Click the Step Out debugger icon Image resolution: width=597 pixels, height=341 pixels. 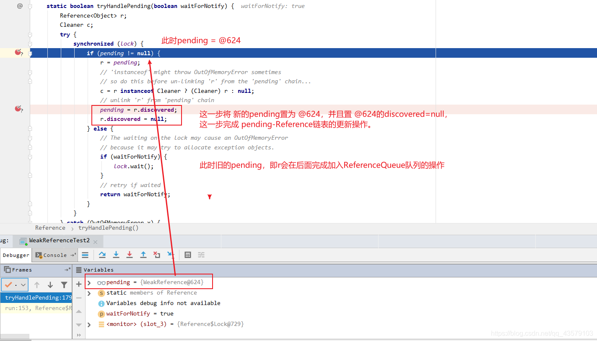(x=143, y=255)
